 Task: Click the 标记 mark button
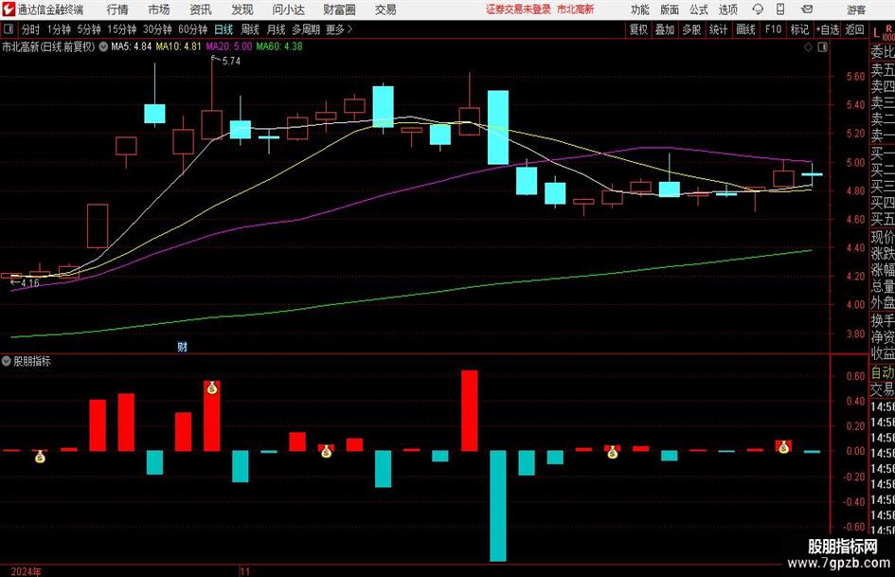pyautogui.click(x=799, y=29)
